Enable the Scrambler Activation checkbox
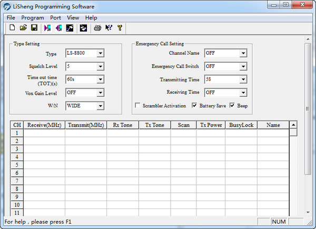The image size is (316, 229). 138,106
